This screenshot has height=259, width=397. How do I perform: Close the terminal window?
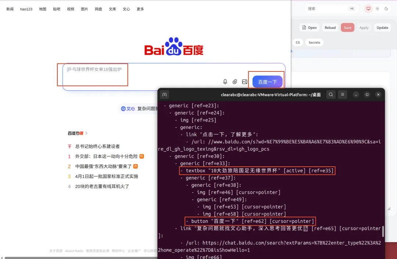[x=378, y=95]
